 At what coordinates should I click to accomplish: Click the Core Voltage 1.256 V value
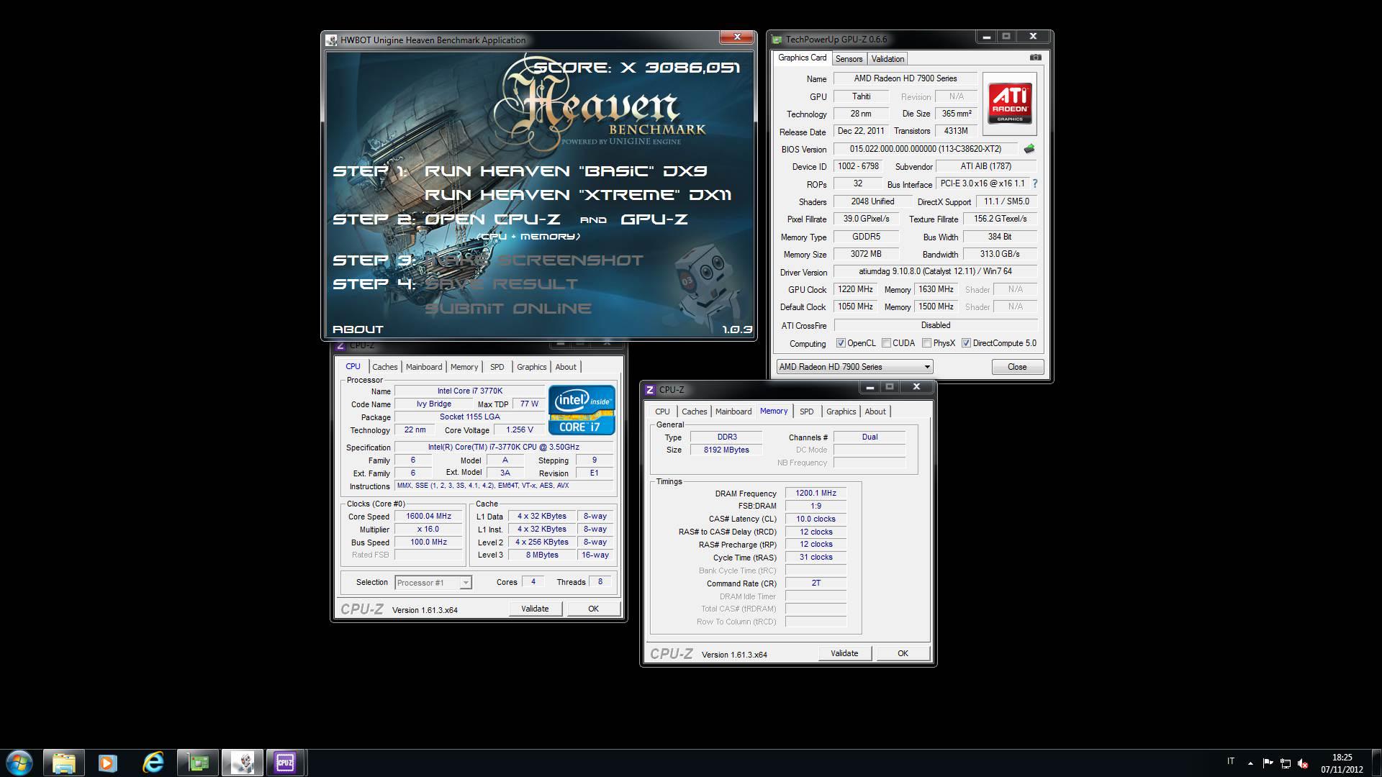(x=519, y=430)
